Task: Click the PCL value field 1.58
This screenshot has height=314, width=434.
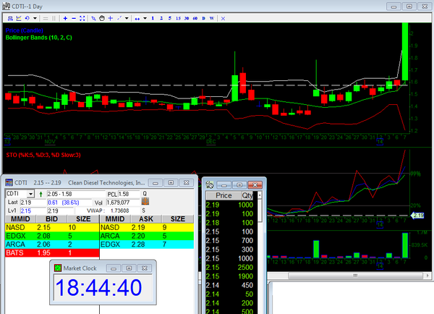Action: pyautogui.click(x=129, y=194)
